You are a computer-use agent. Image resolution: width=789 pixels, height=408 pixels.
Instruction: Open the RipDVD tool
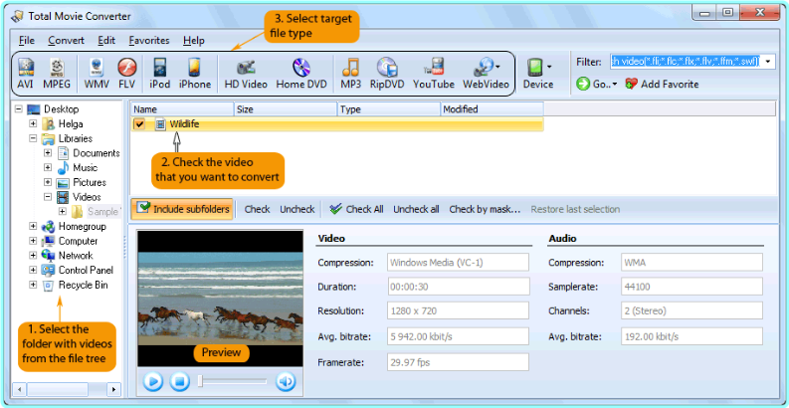(387, 74)
